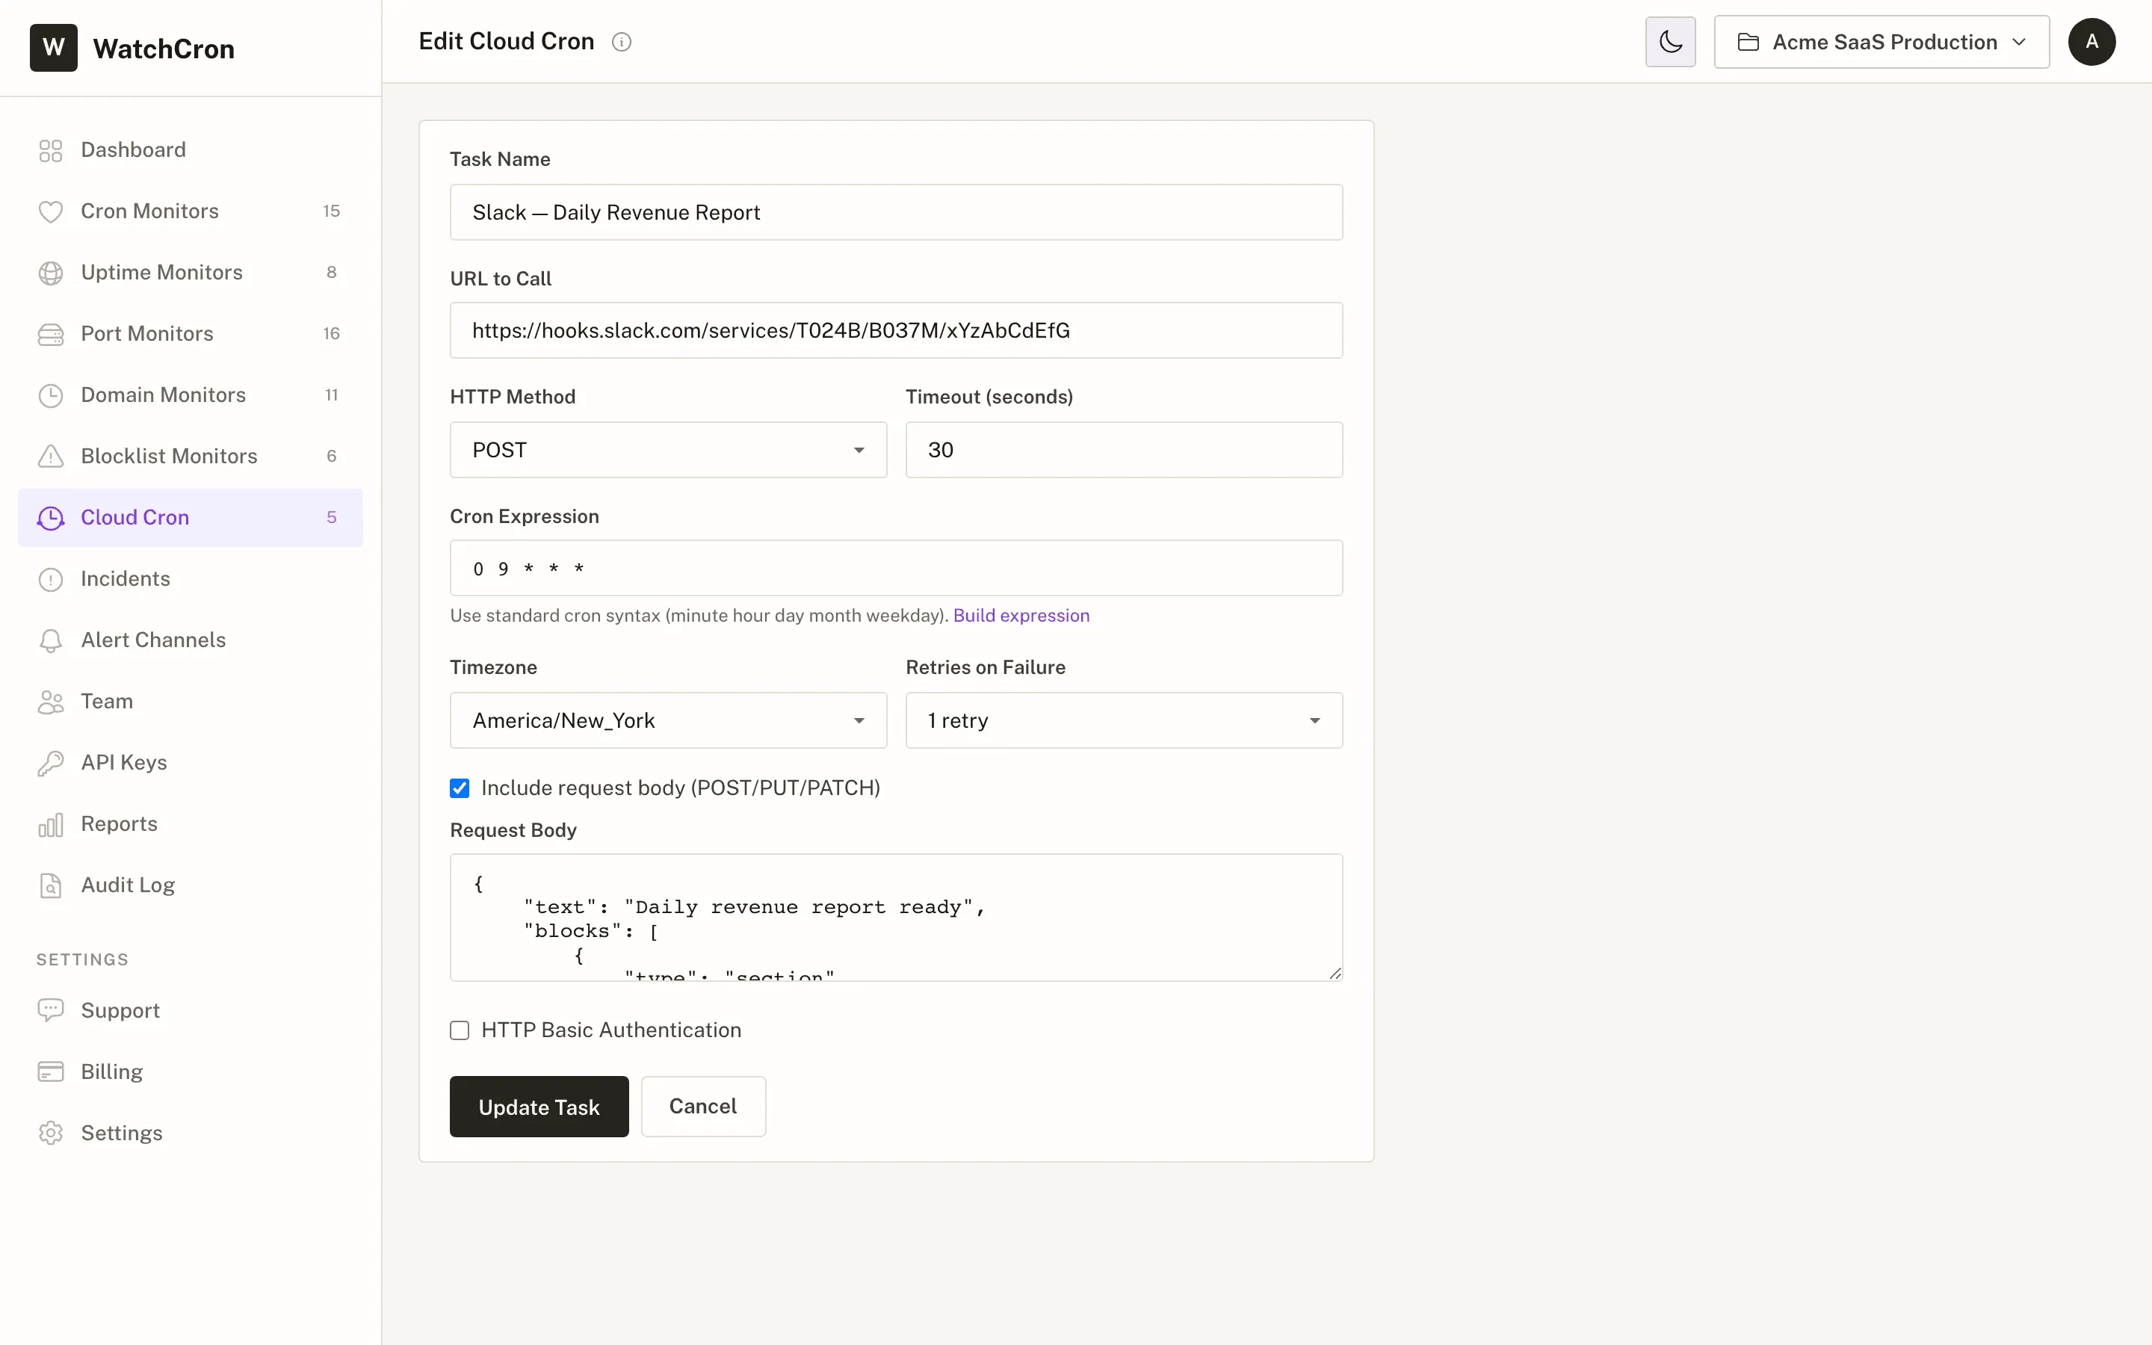The width and height of the screenshot is (2152, 1345).
Task: Click the info icon beside Edit Cloud Cron
Action: tap(622, 42)
